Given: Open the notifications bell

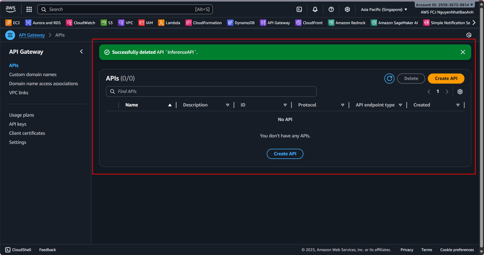Looking at the screenshot, I should pyautogui.click(x=315, y=9).
